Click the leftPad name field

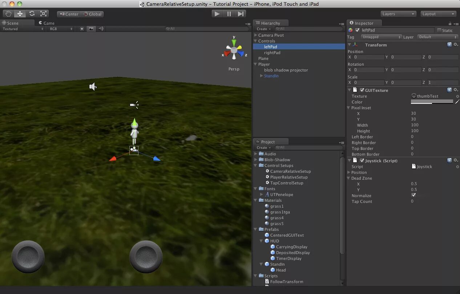pos(398,30)
